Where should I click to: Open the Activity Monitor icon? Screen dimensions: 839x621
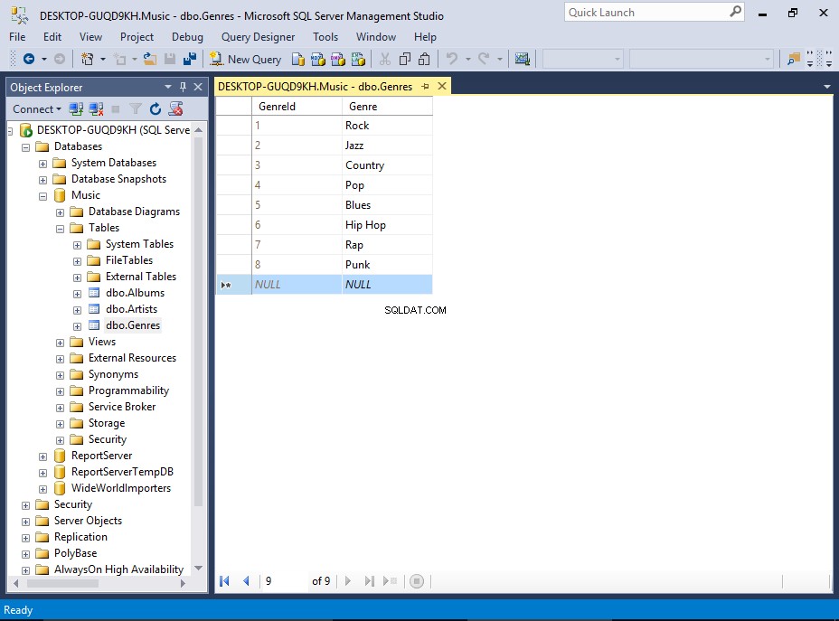tap(523, 59)
